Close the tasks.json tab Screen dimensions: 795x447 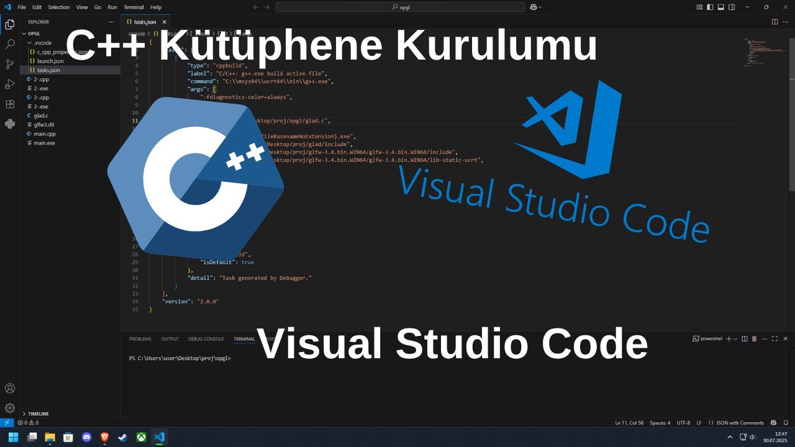164,22
